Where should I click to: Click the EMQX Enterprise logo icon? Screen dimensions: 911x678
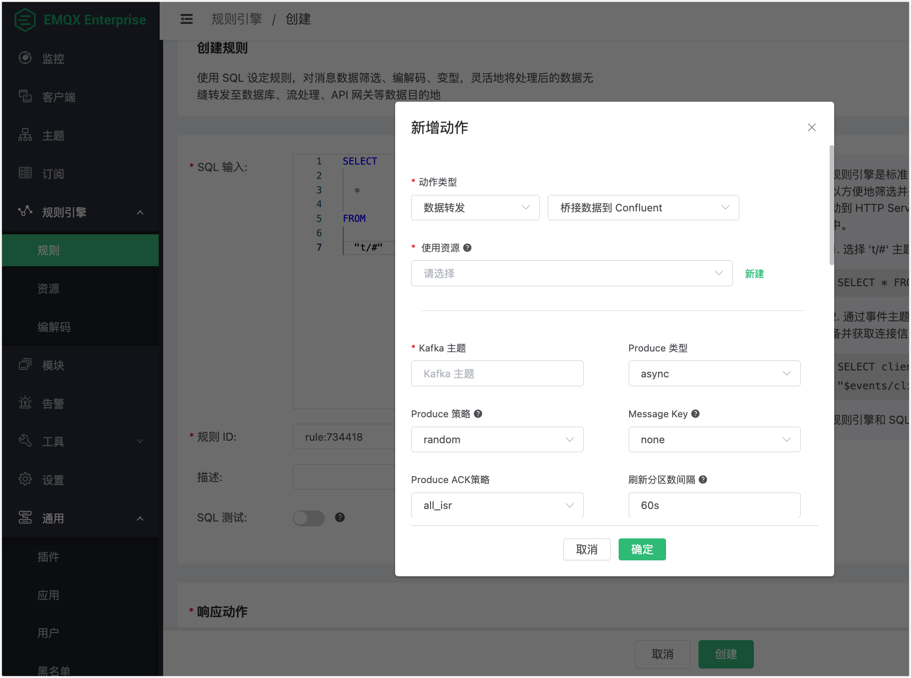(x=25, y=20)
